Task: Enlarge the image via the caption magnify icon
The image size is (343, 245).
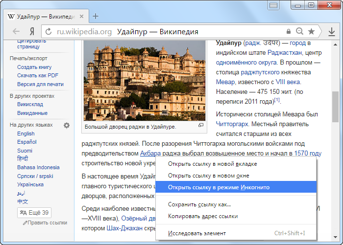Action: tap(201, 125)
